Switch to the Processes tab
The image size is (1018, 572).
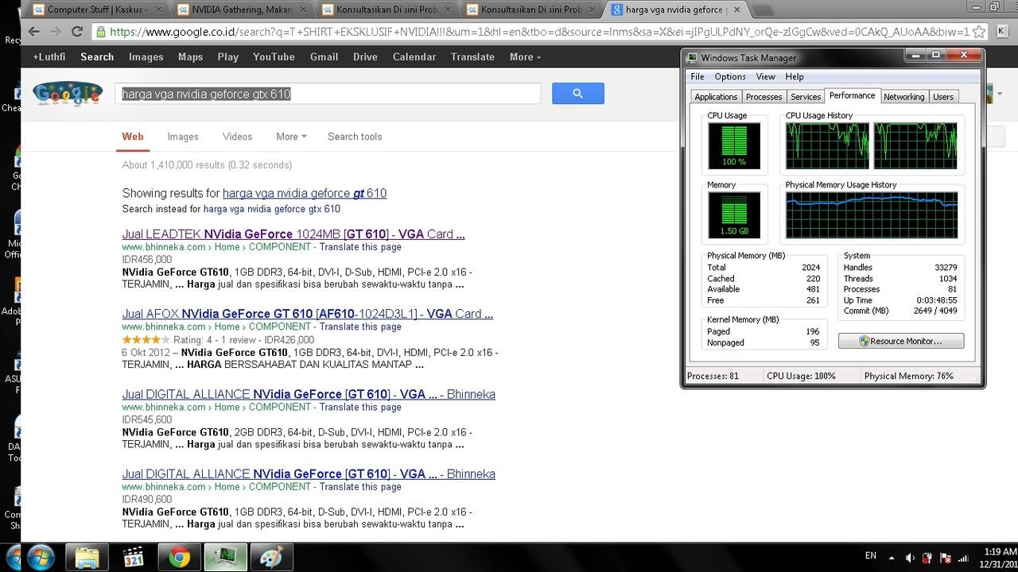tap(764, 97)
